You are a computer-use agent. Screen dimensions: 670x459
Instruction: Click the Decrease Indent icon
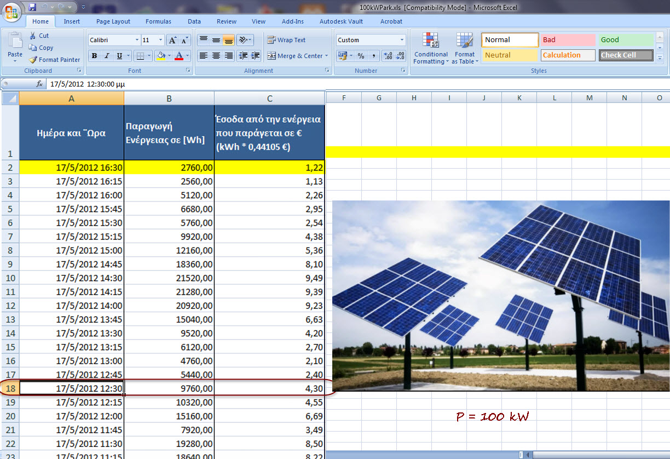tap(243, 56)
